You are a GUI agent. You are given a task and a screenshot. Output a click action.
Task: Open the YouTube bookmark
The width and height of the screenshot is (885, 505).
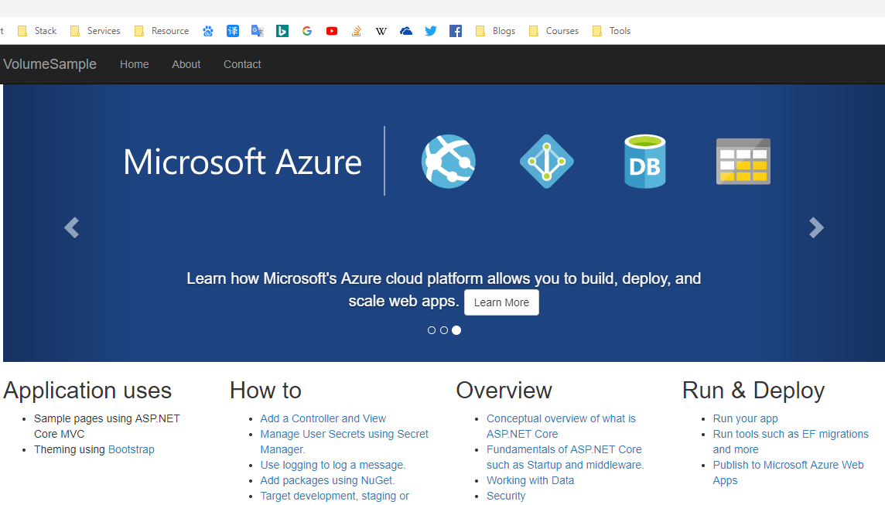click(332, 31)
